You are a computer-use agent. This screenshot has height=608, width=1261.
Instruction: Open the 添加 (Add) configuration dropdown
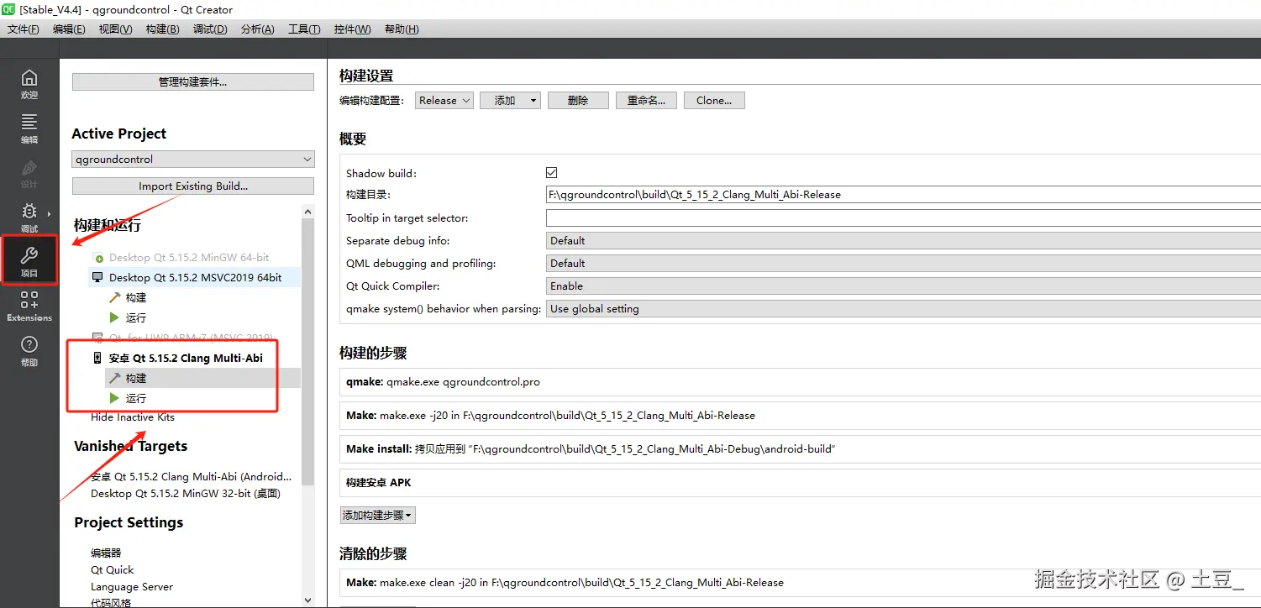click(x=510, y=100)
